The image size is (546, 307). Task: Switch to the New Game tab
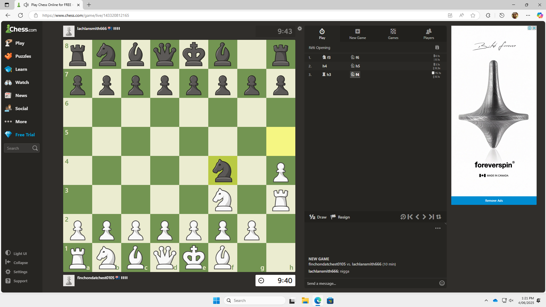(x=357, y=34)
